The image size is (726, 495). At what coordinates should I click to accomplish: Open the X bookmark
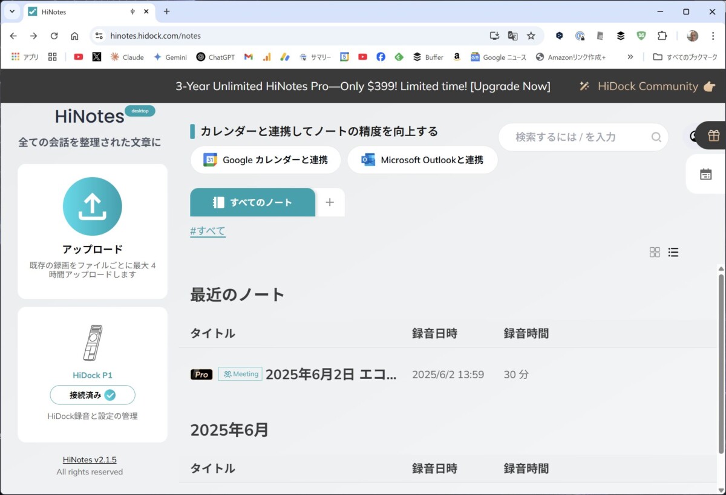97,57
